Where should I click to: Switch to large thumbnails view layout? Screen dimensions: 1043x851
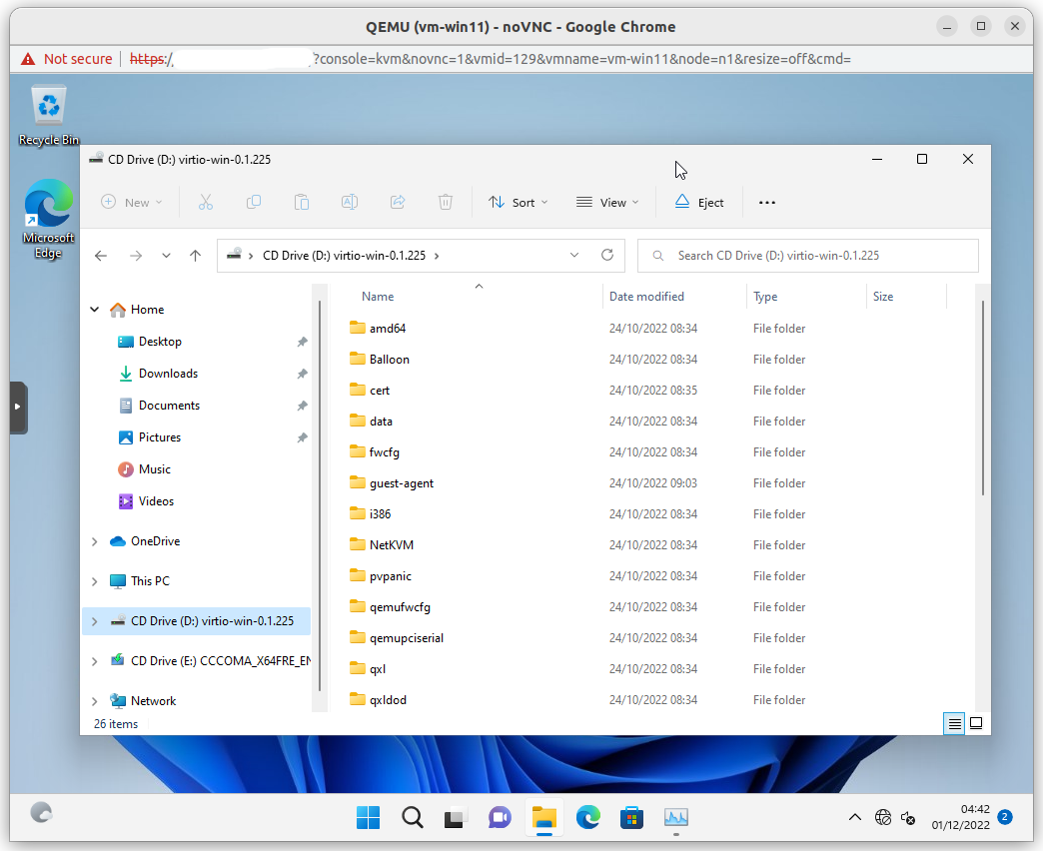point(976,723)
